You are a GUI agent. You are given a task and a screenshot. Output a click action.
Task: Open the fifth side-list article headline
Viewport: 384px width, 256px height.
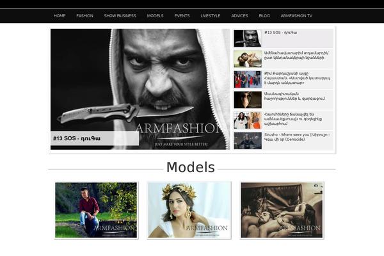click(293, 119)
